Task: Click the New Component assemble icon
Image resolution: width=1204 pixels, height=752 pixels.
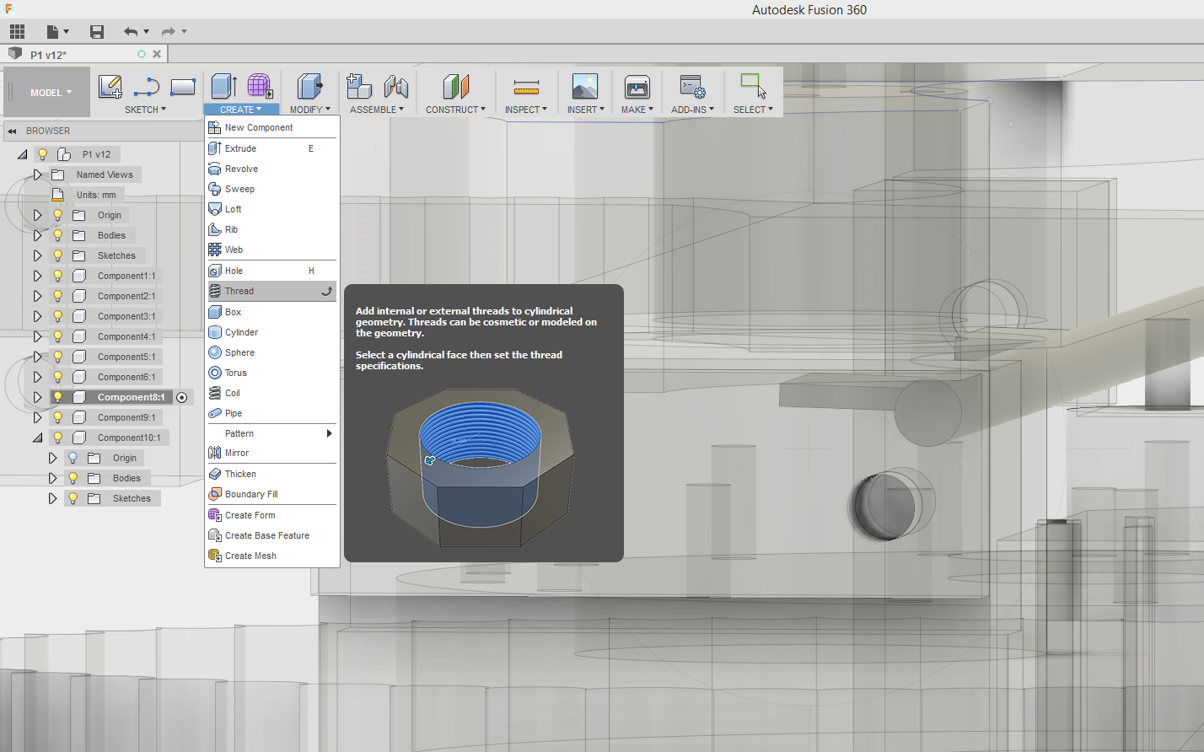Action: tap(359, 86)
